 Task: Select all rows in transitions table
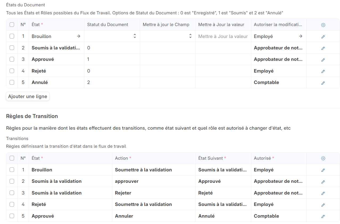pyautogui.click(x=12, y=158)
